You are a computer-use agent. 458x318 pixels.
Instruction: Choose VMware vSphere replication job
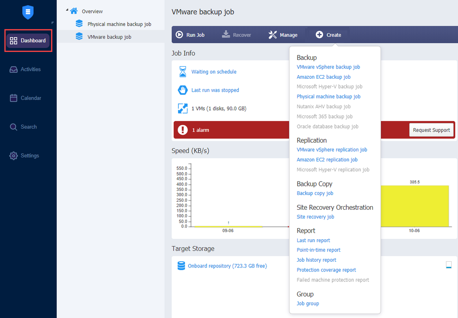[x=332, y=149]
